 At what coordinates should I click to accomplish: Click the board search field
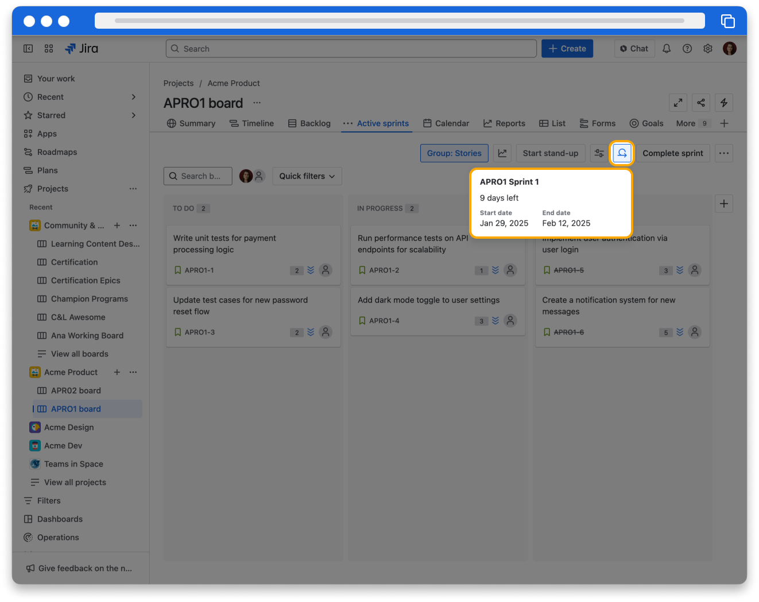(x=198, y=176)
